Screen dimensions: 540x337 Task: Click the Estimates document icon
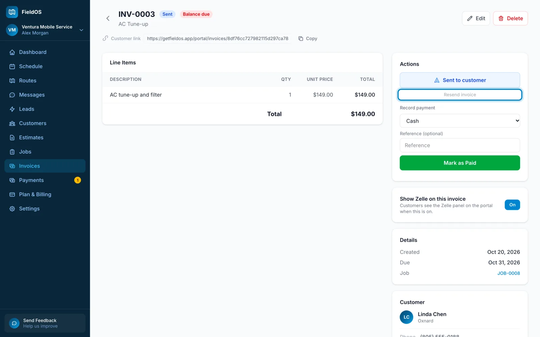[x=12, y=137]
